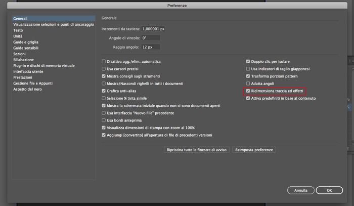Select Prestazioni in the sidebar
This screenshot has height=206, width=354.
(x=23, y=77)
